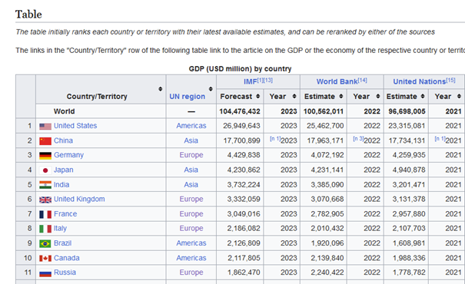465x284 pixels.
Task: Open footnote [13] beside IMF
Action: (x=268, y=81)
